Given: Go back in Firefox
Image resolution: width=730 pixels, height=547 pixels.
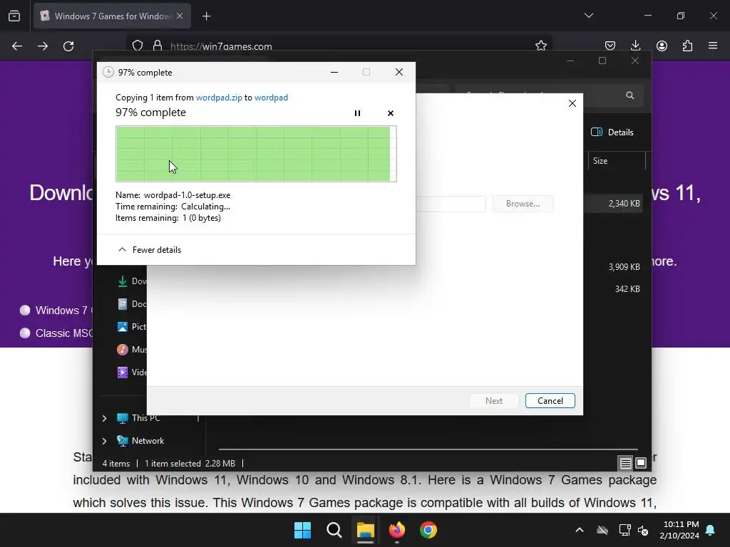Looking at the screenshot, I should click(x=17, y=46).
